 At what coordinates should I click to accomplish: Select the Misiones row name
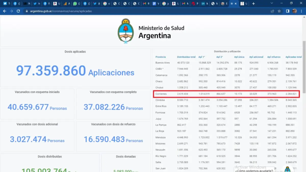160,144
